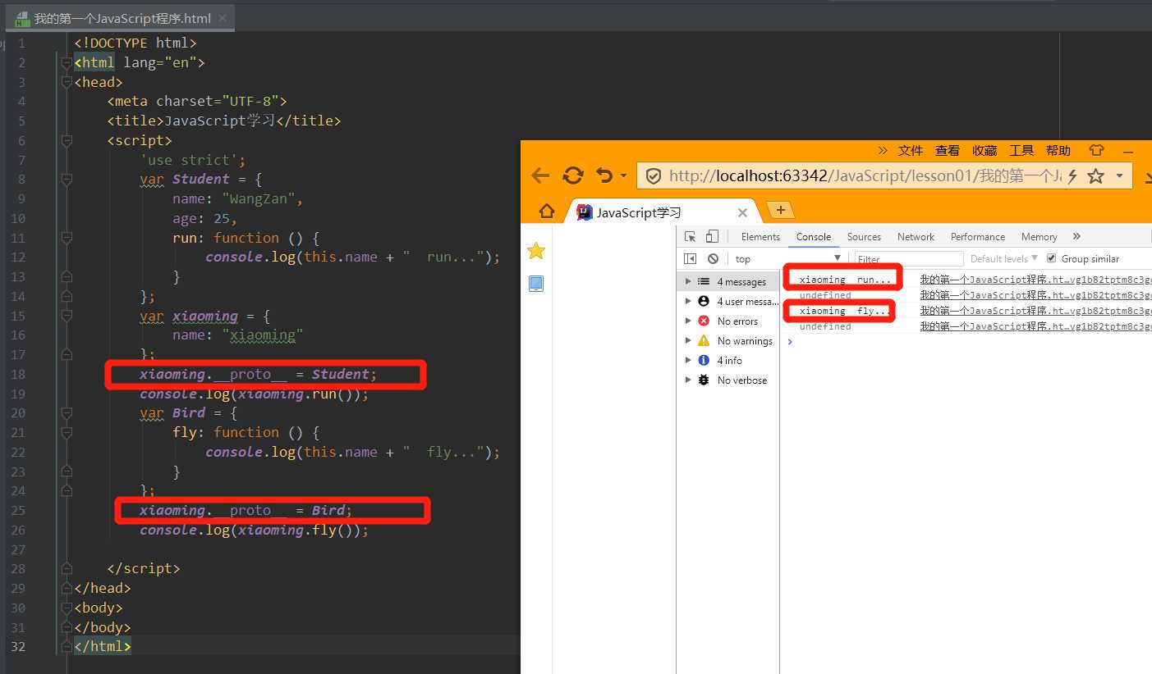Open the dropdown beside the undo arrow
The image size is (1152, 674).
(623, 176)
